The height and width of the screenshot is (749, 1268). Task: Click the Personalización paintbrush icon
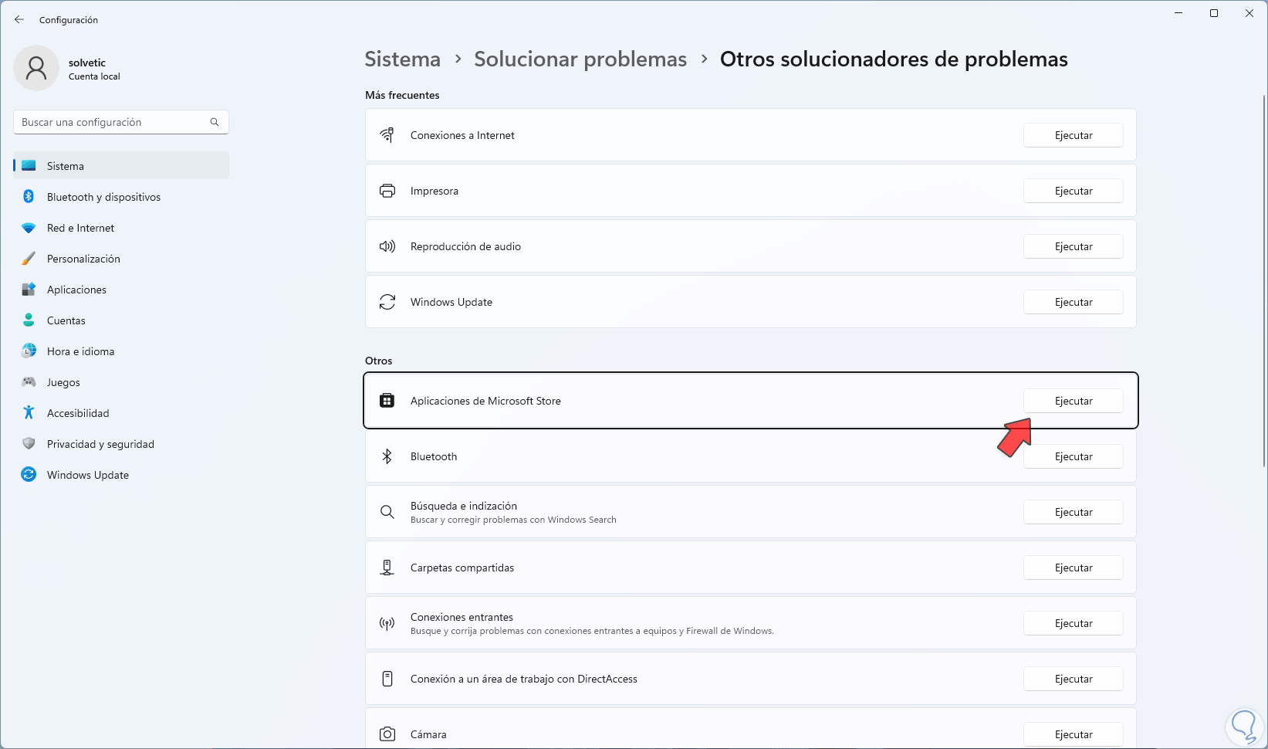(29, 259)
